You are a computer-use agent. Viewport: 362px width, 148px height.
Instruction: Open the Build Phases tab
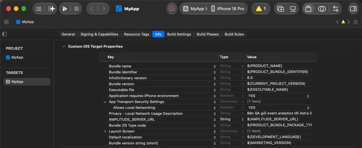coord(208,34)
